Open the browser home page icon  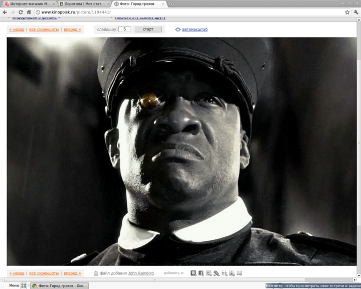(x=29, y=12)
